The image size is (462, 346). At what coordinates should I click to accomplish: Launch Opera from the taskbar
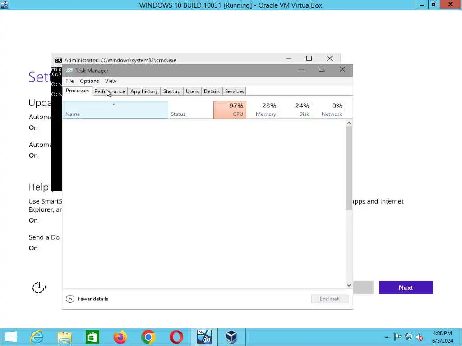pos(176,337)
